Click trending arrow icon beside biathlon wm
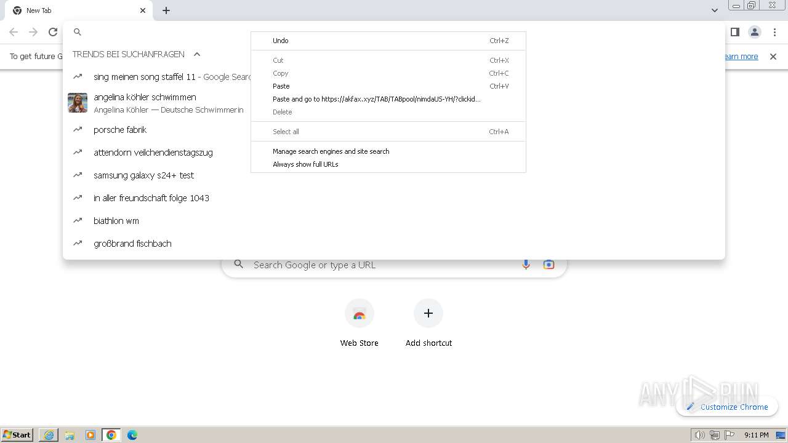The height and width of the screenshot is (443, 788). 78,220
